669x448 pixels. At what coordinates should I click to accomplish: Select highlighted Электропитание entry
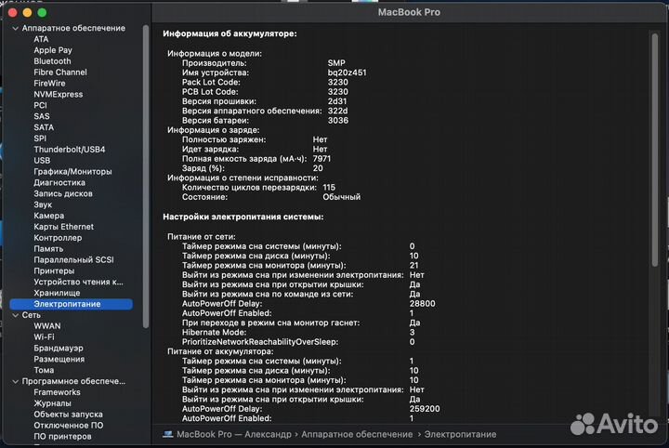pos(71,304)
